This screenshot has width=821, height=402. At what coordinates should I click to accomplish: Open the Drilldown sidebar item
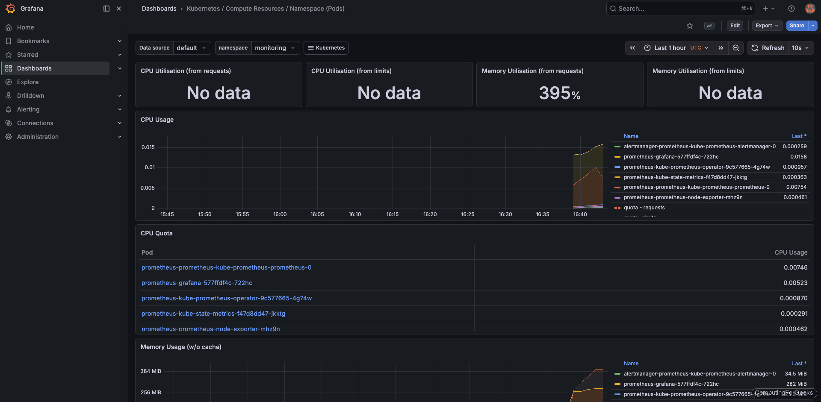tap(30, 96)
